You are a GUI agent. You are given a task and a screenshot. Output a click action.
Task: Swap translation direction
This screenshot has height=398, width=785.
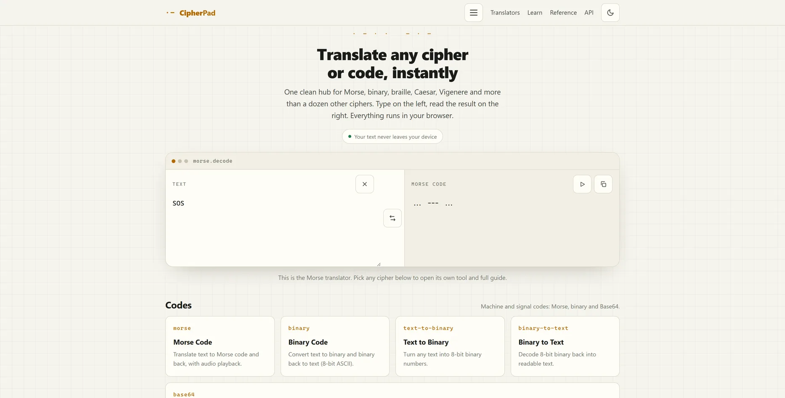coord(392,218)
